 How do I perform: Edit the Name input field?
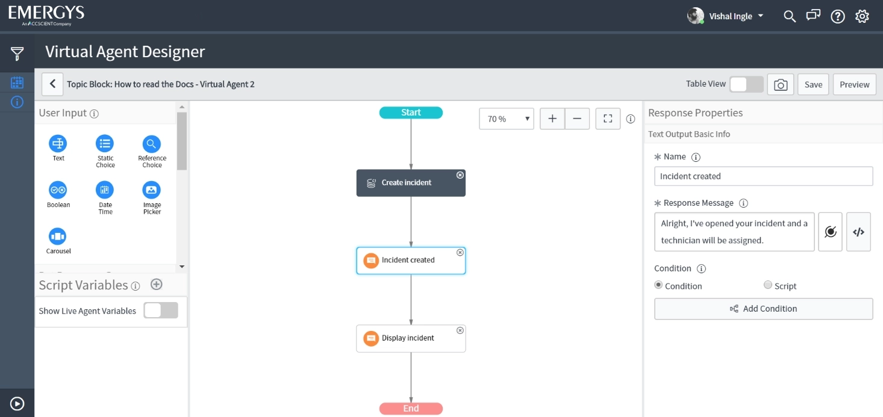point(764,176)
